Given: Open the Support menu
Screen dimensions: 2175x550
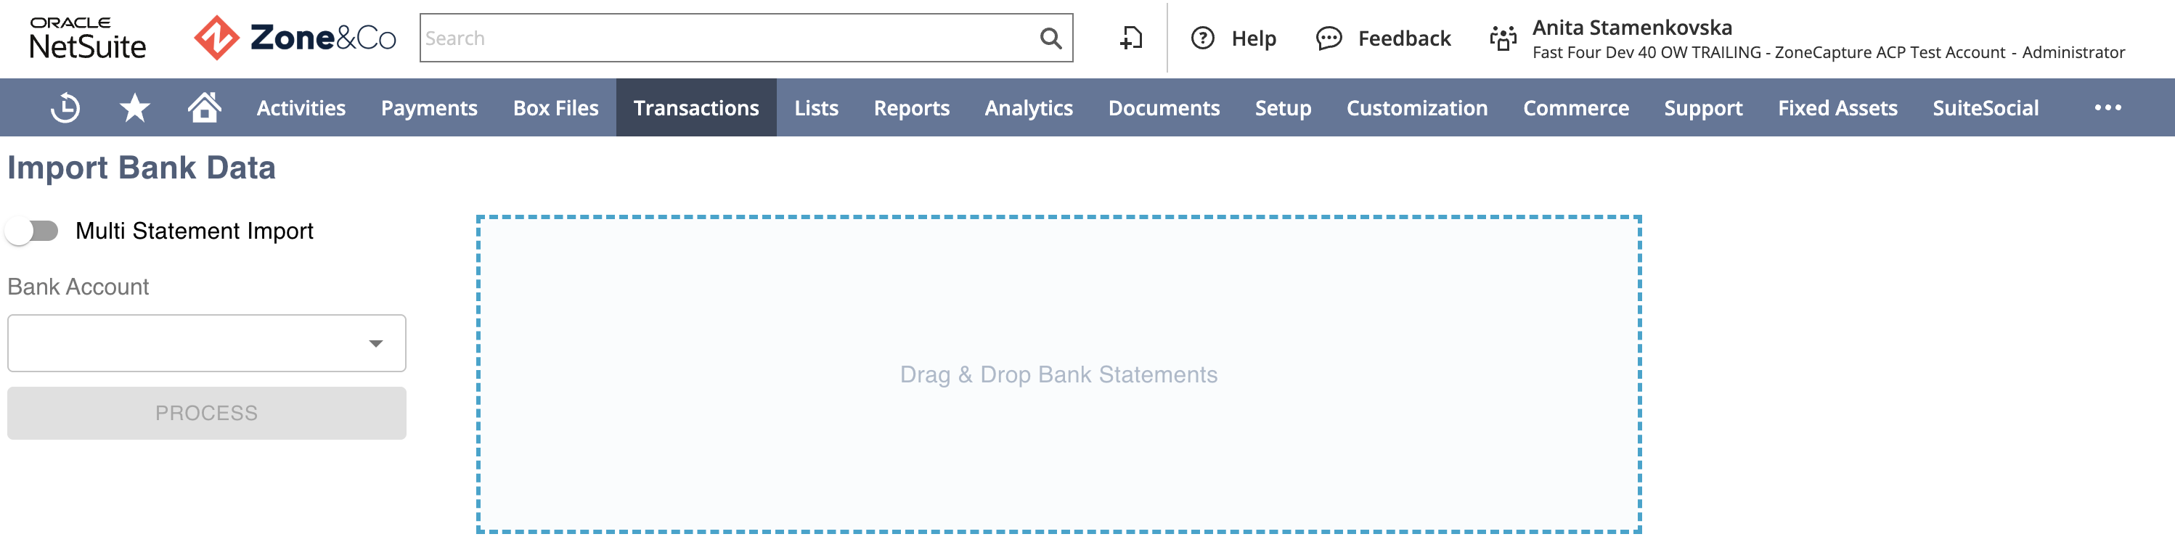Looking at the screenshot, I should tap(1703, 108).
